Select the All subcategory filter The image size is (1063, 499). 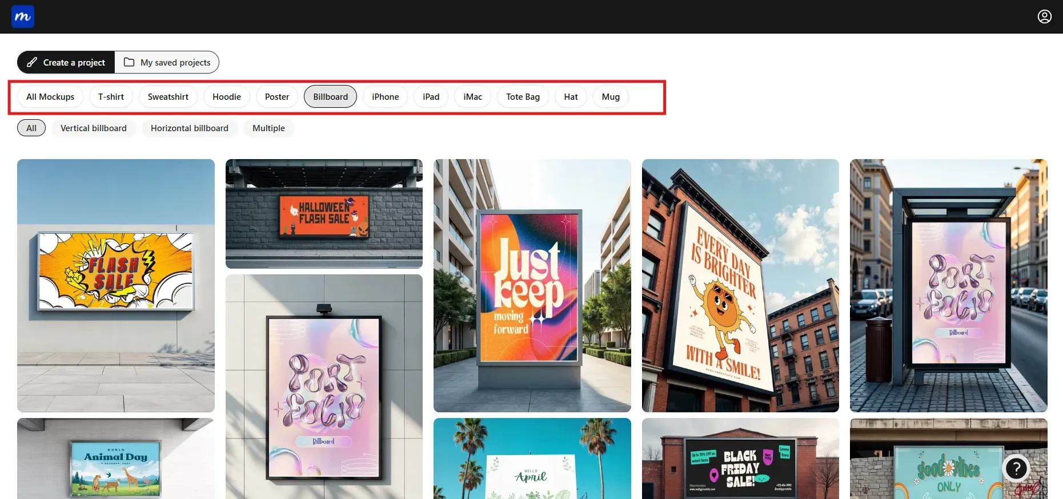pyautogui.click(x=31, y=128)
